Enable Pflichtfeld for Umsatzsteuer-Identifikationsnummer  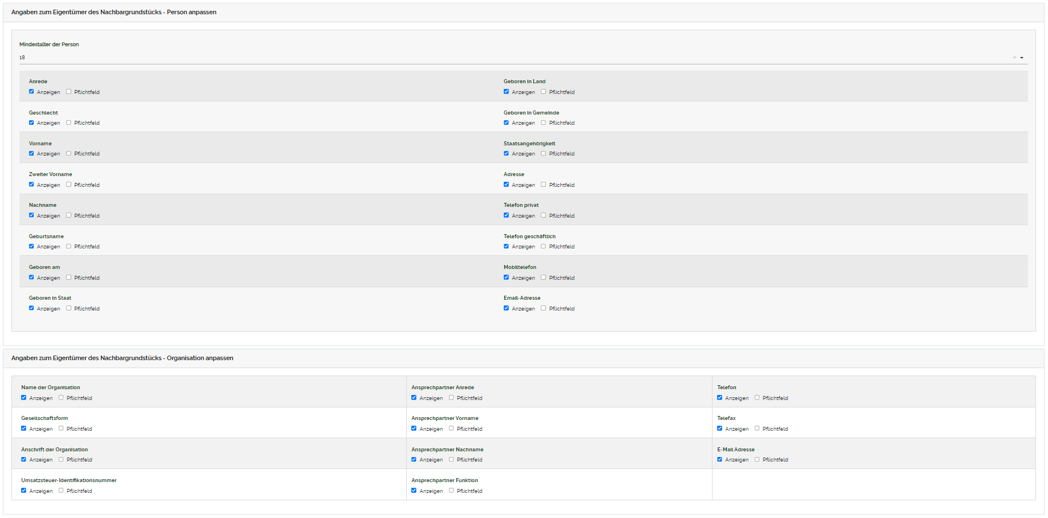61,491
